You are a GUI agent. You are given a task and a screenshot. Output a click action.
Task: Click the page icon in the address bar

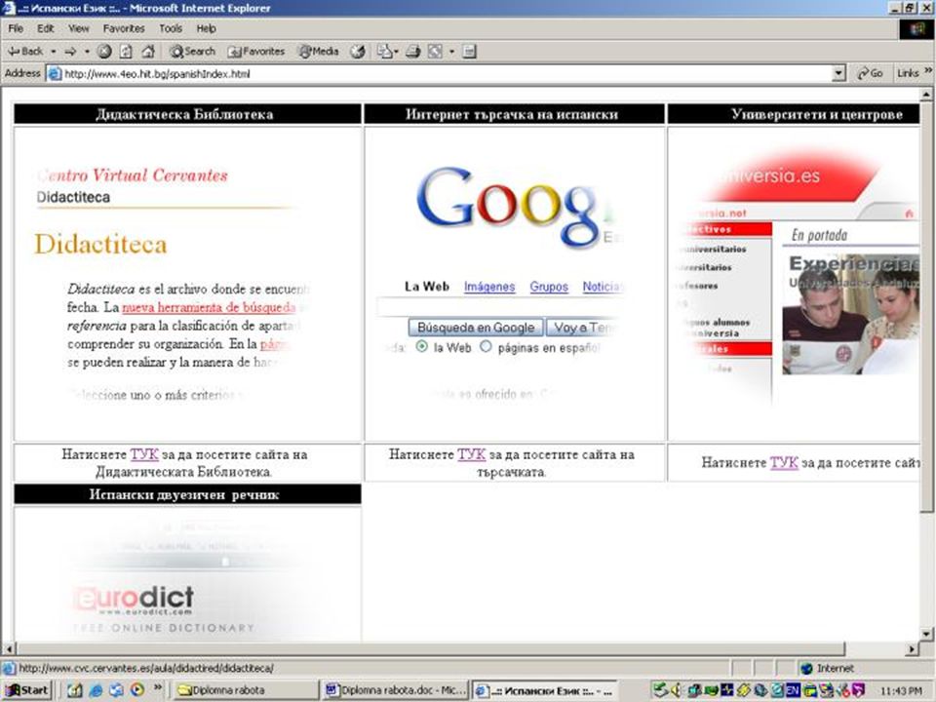[x=55, y=73]
